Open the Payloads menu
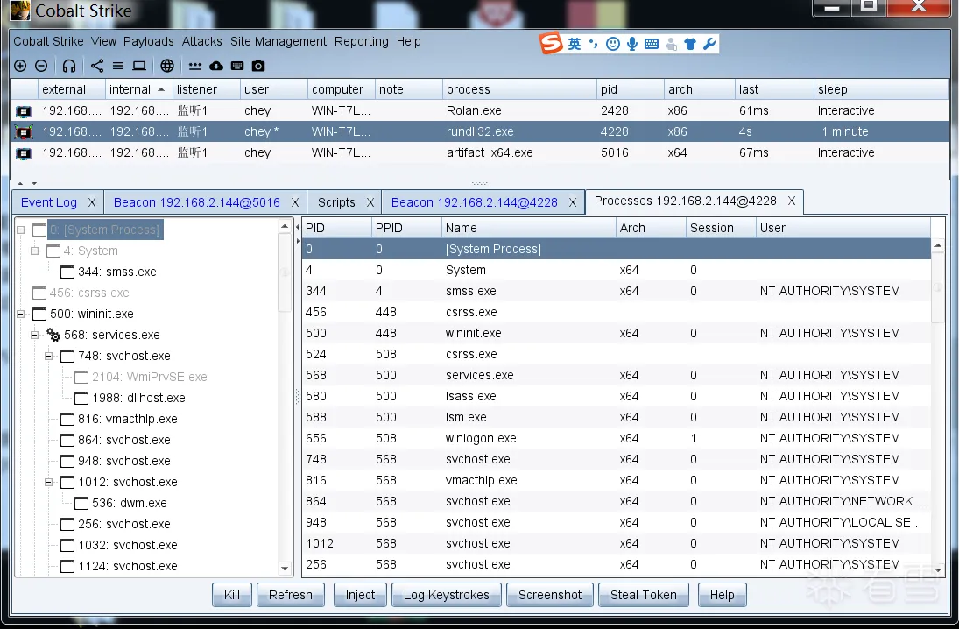This screenshot has height=629, width=959. point(149,41)
